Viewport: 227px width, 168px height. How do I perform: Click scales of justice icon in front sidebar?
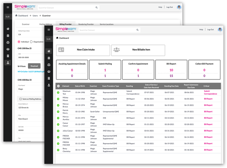(x=49, y=65)
